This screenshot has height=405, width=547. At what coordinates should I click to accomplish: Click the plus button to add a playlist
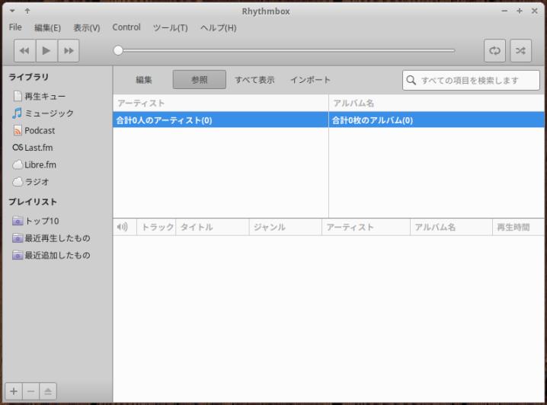pyautogui.click(x=14, y=391)
